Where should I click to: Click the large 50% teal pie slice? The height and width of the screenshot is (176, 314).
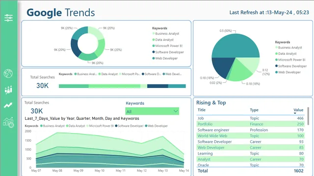[235, 46]
